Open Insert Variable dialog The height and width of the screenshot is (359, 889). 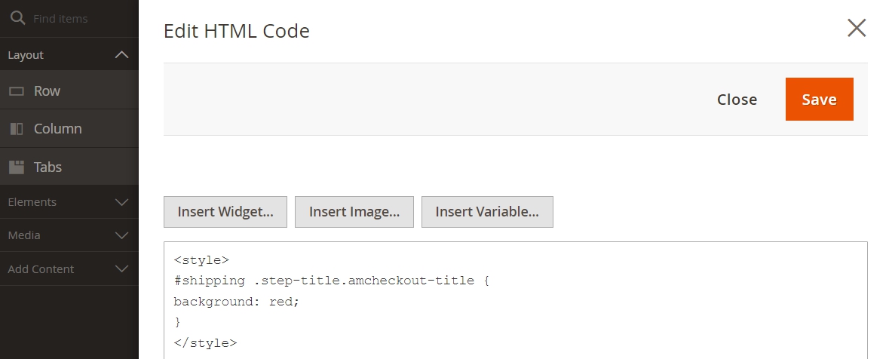[487, 211]
